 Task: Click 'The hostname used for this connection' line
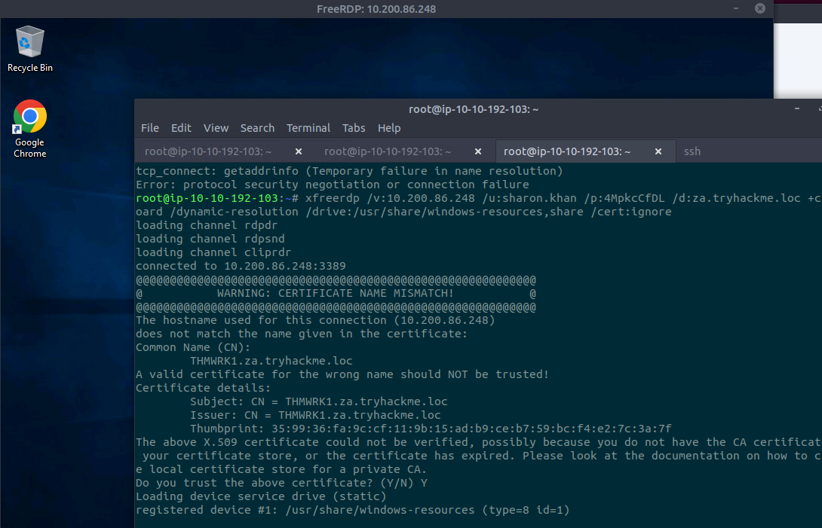pyautogui.click(x=315, y=320)
